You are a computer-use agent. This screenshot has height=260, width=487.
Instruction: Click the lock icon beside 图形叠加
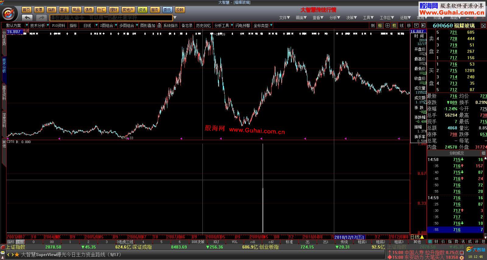[x=159, y=26]
